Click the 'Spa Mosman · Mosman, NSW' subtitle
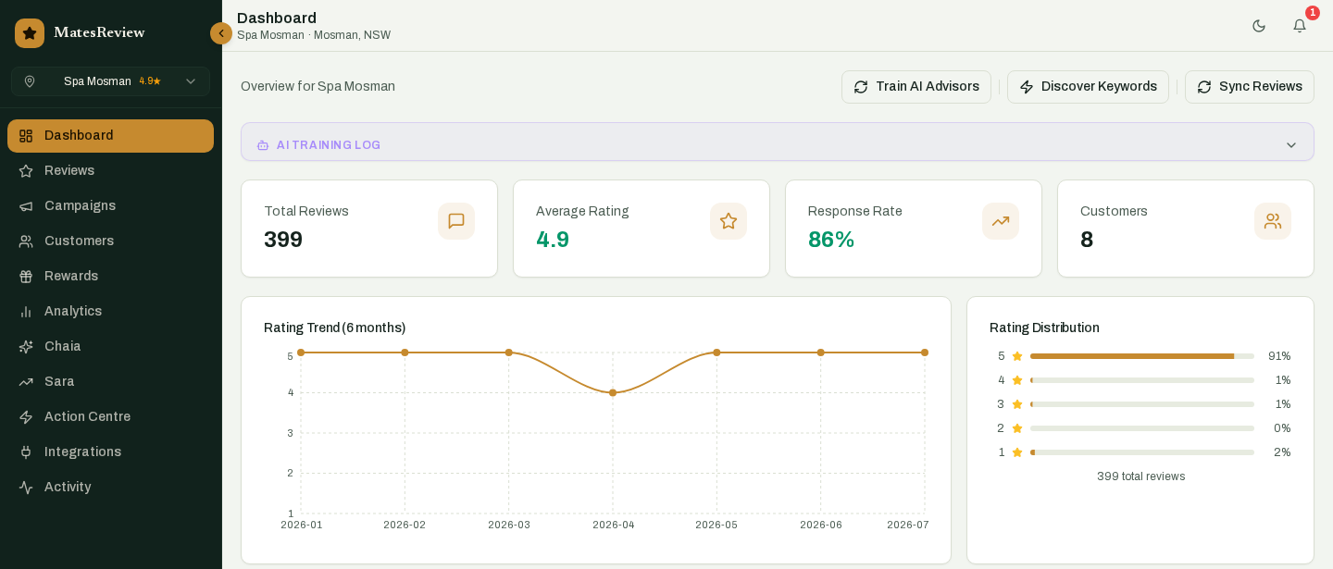The height and width of the screenshot is (569, 1333). pos(314,35)
